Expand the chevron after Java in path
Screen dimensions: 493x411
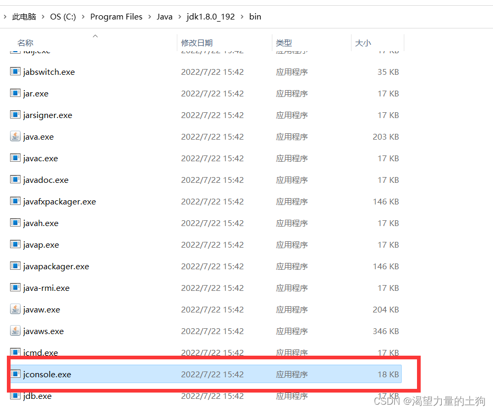(179, 17)
